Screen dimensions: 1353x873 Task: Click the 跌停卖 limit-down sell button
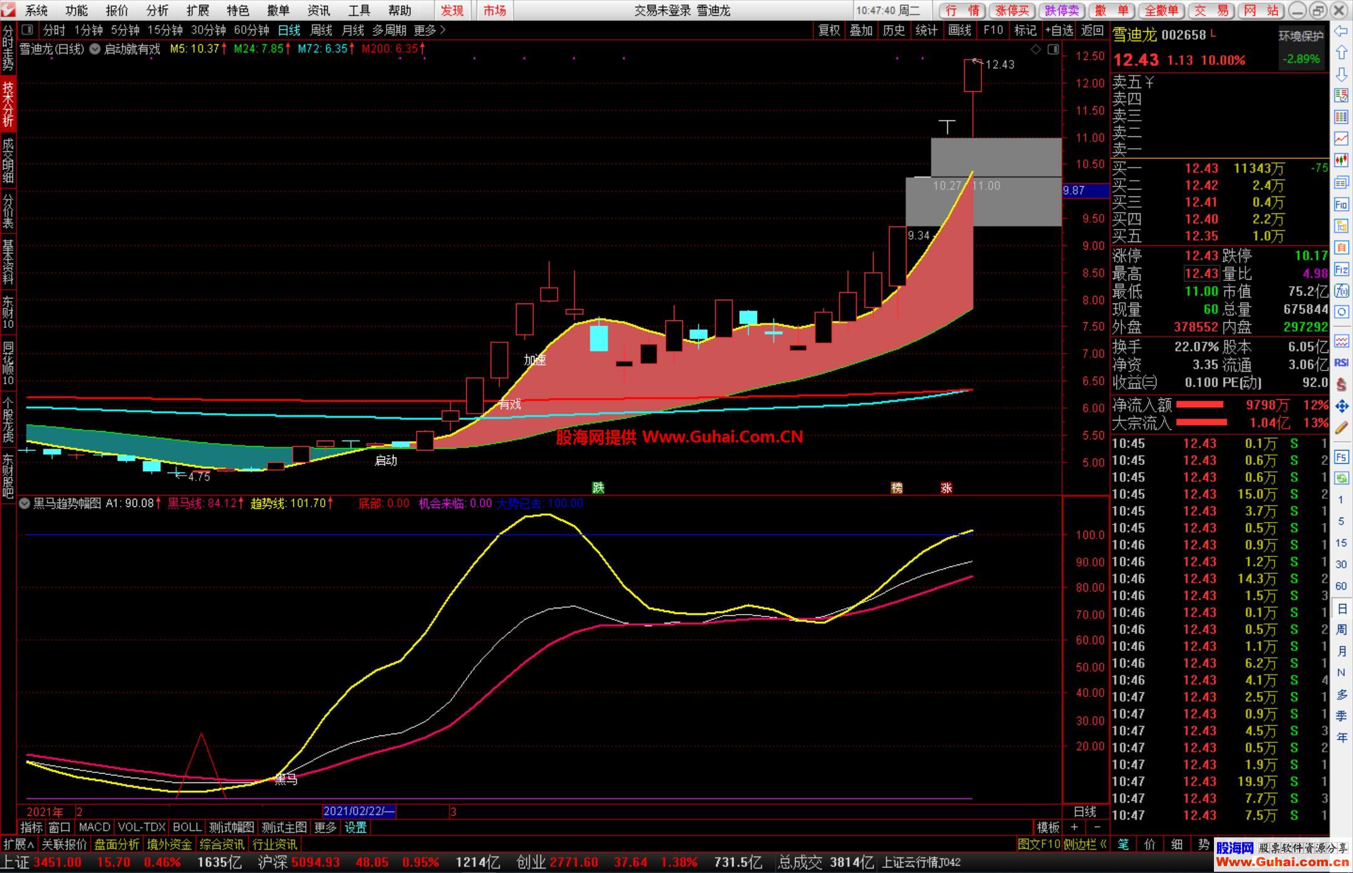[1062, 11]
